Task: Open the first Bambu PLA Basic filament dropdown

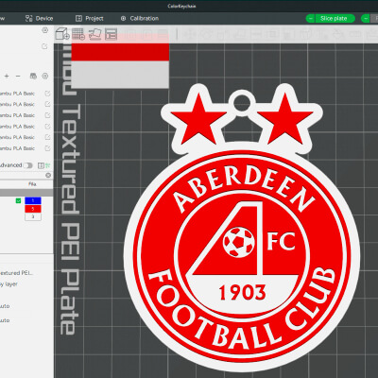Action: (17, 94)
